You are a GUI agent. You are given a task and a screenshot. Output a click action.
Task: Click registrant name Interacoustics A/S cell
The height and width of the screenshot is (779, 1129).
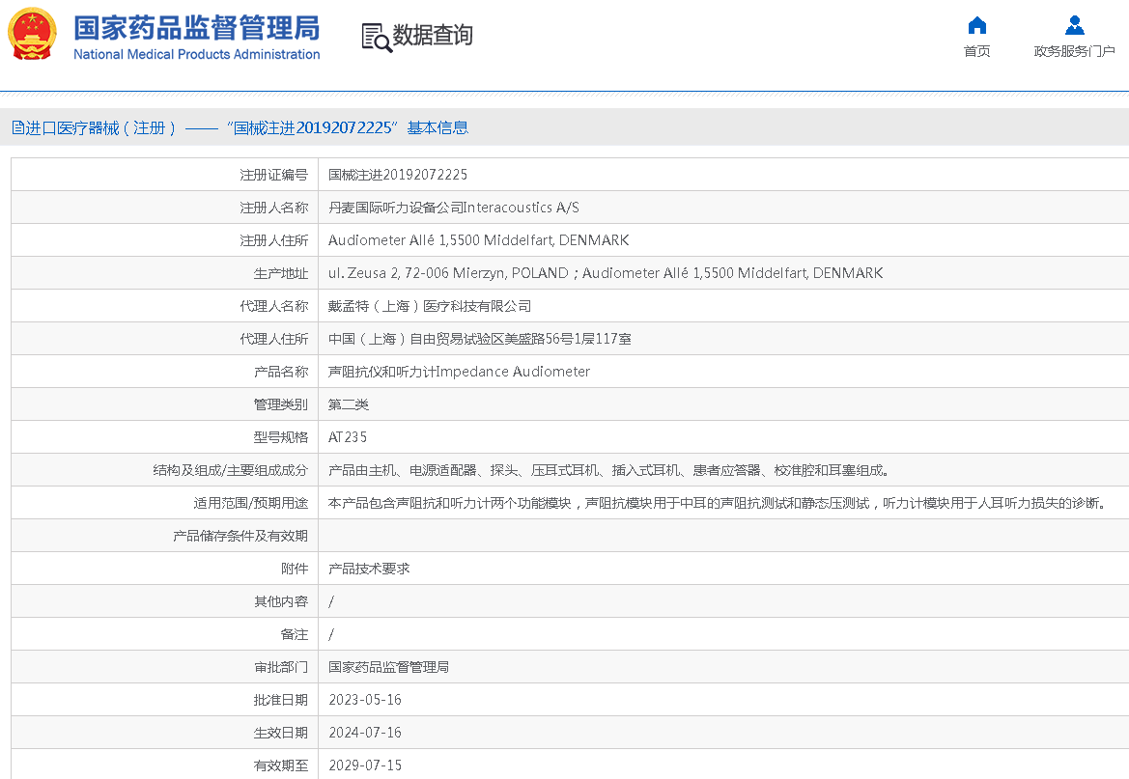point(453,208)
